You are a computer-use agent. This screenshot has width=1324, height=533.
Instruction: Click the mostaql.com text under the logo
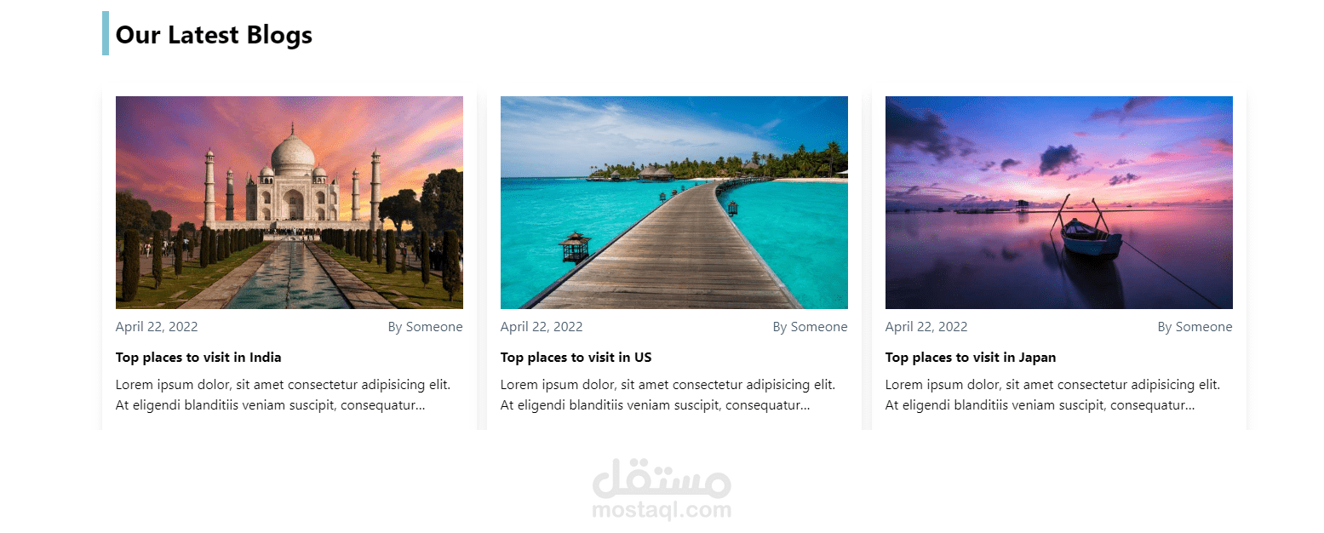click(662, 511)
